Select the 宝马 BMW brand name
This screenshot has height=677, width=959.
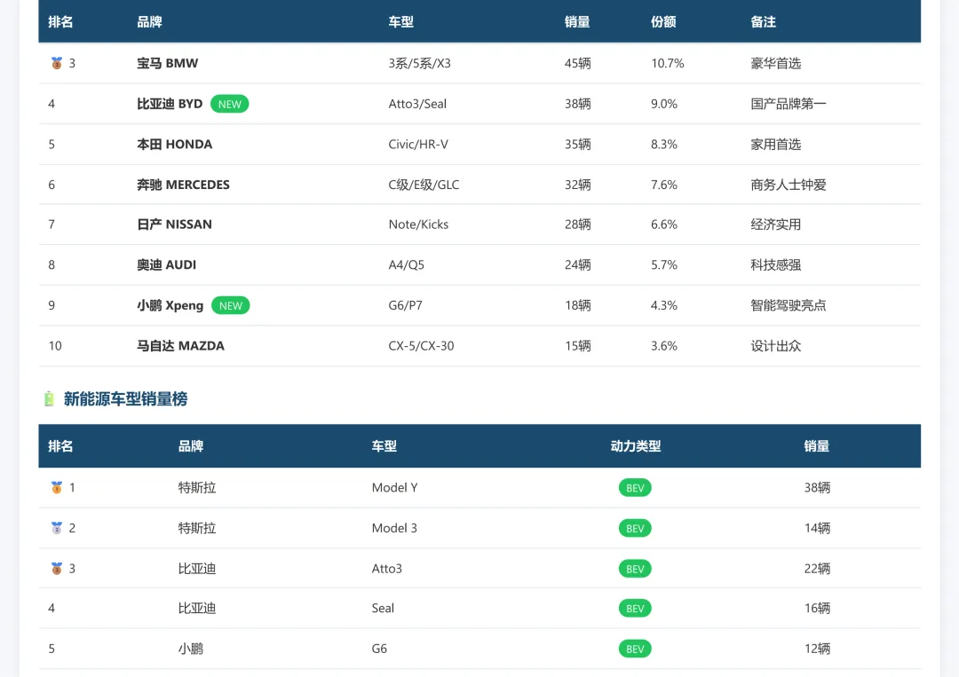(x=168, y=63)
